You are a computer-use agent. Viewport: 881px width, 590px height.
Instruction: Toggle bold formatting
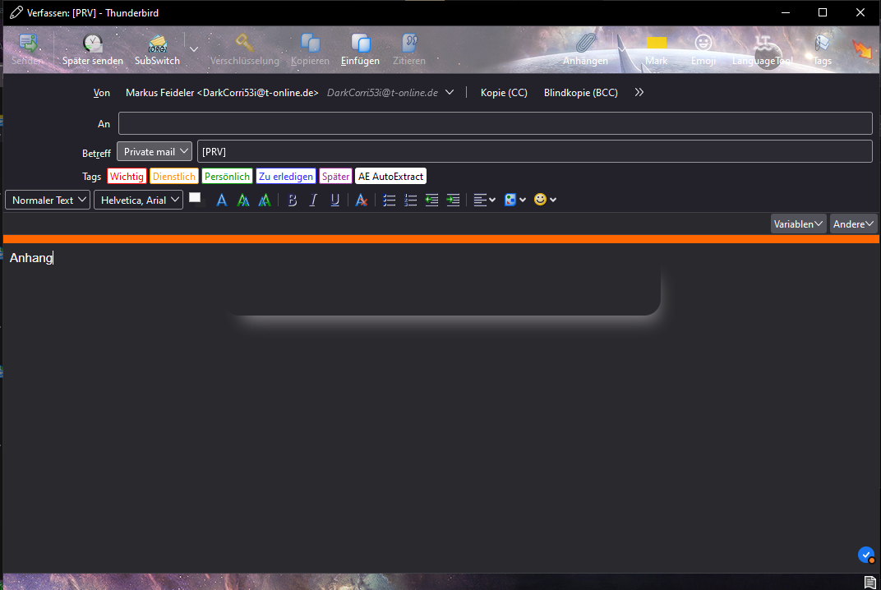pos(293,200)
